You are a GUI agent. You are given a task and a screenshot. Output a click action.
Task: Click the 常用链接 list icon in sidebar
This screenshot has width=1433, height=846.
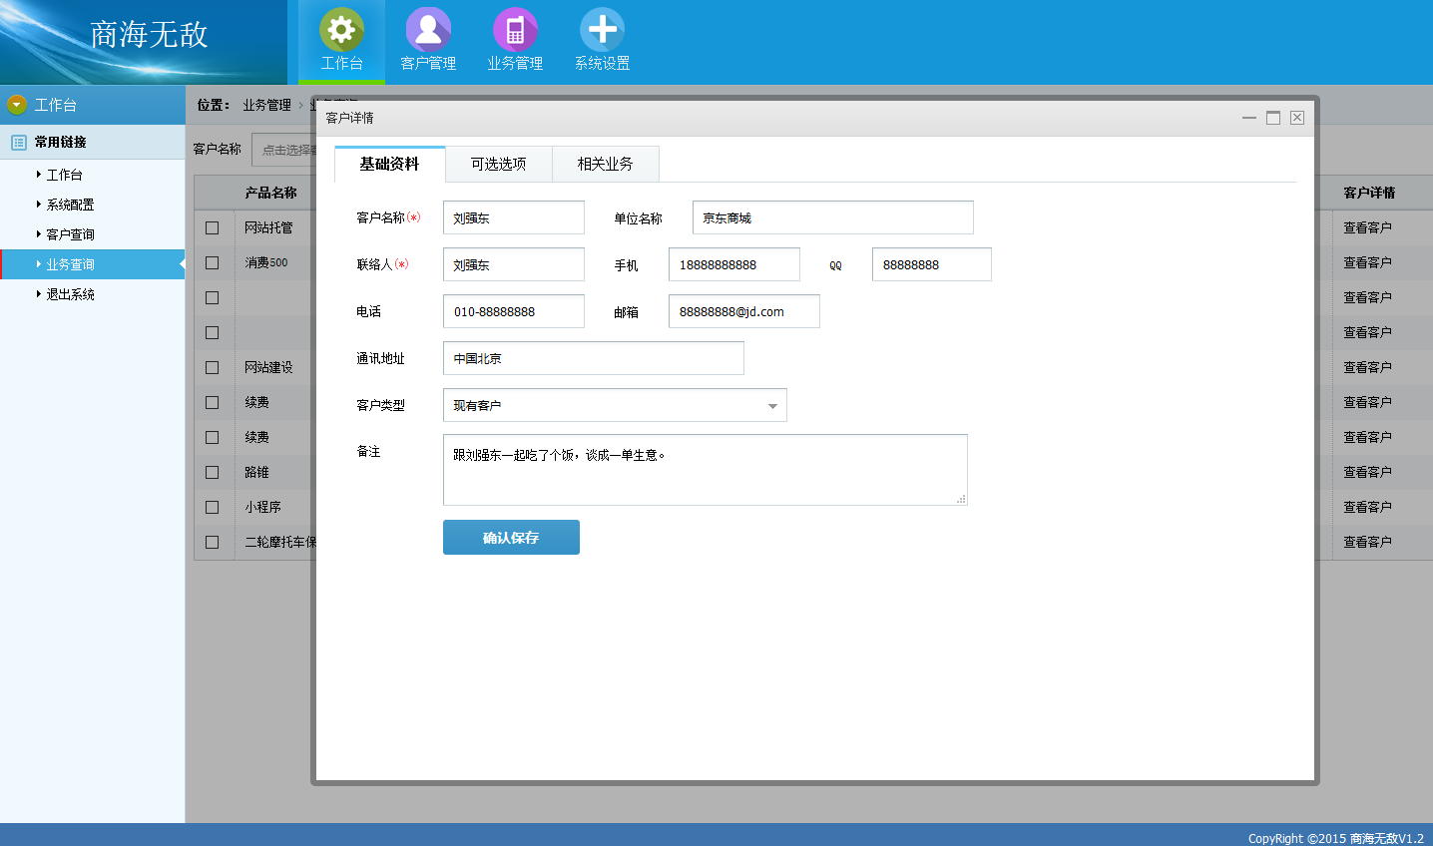point(18,143)
